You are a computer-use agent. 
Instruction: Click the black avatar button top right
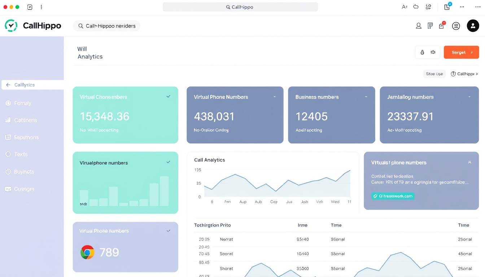[473, 26]
